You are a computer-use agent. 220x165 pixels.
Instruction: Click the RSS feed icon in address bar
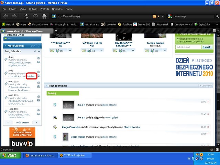pyautogui.click(x=154, y=16)
